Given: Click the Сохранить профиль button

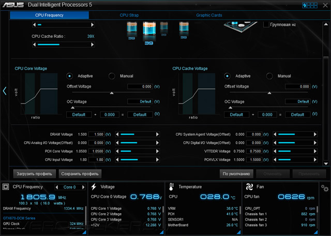Looking at the screenshot, I should tap(80, 174).
